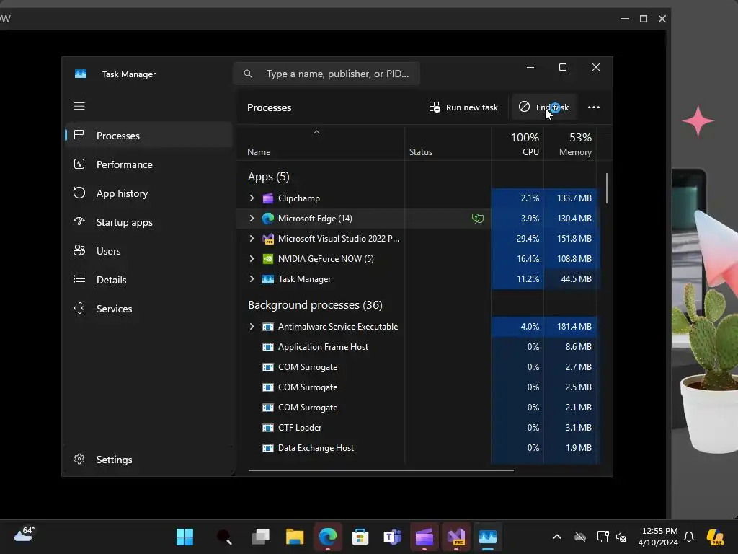Click the search magnifier icon in Task Manager
This screenshot has height=554, width=738.
248,74
